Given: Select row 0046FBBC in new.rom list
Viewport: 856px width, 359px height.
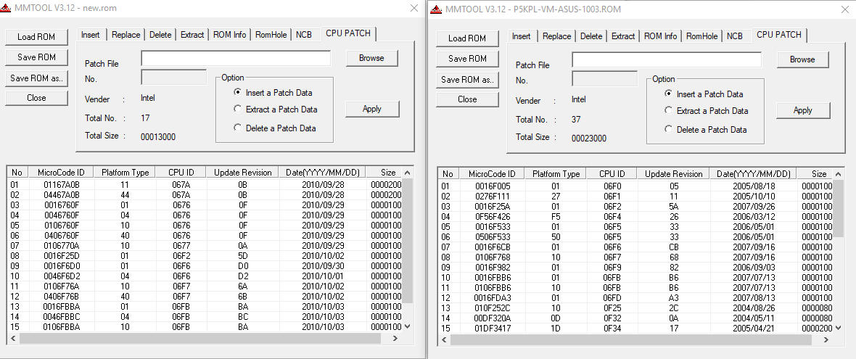Looking at the screenshot, I should coord(205,316).
